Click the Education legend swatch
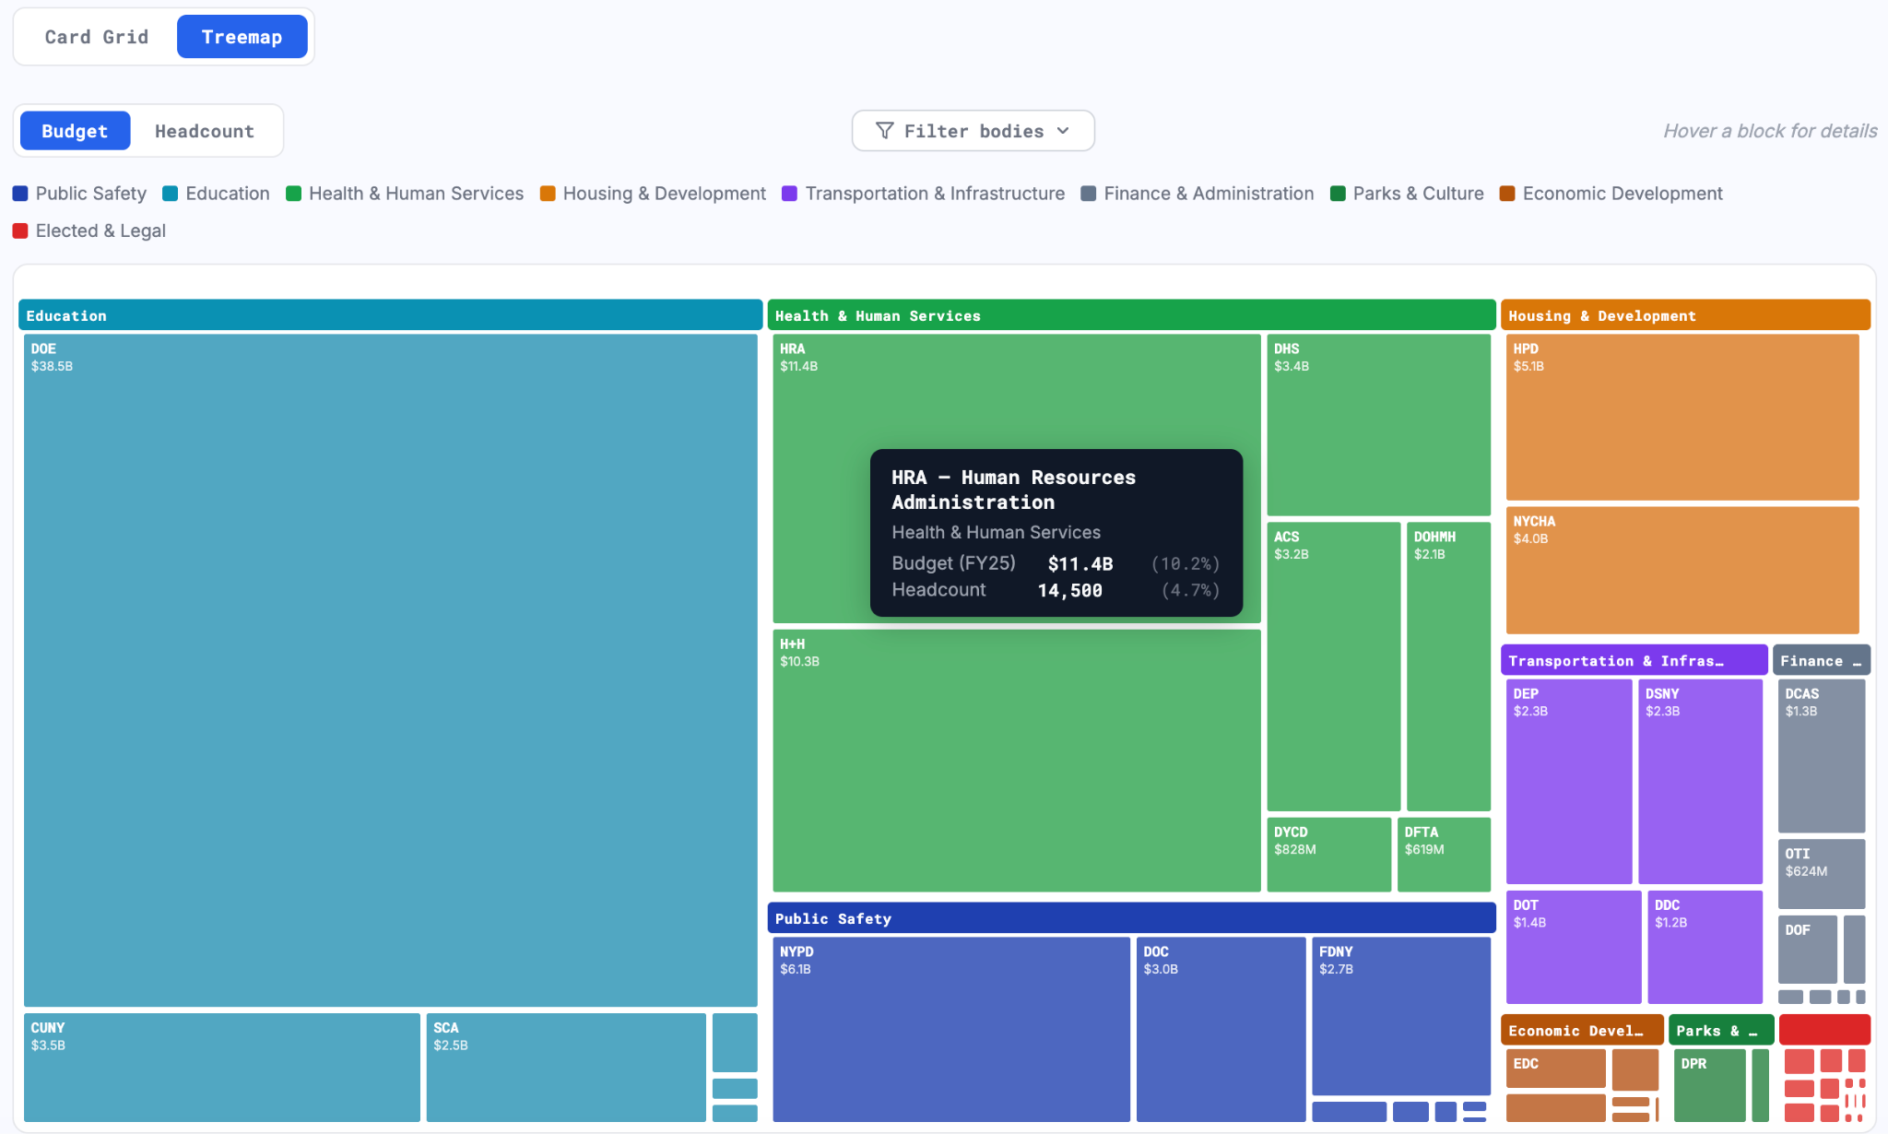This screenshot has height=1134, width=1888. click(171, 194)
